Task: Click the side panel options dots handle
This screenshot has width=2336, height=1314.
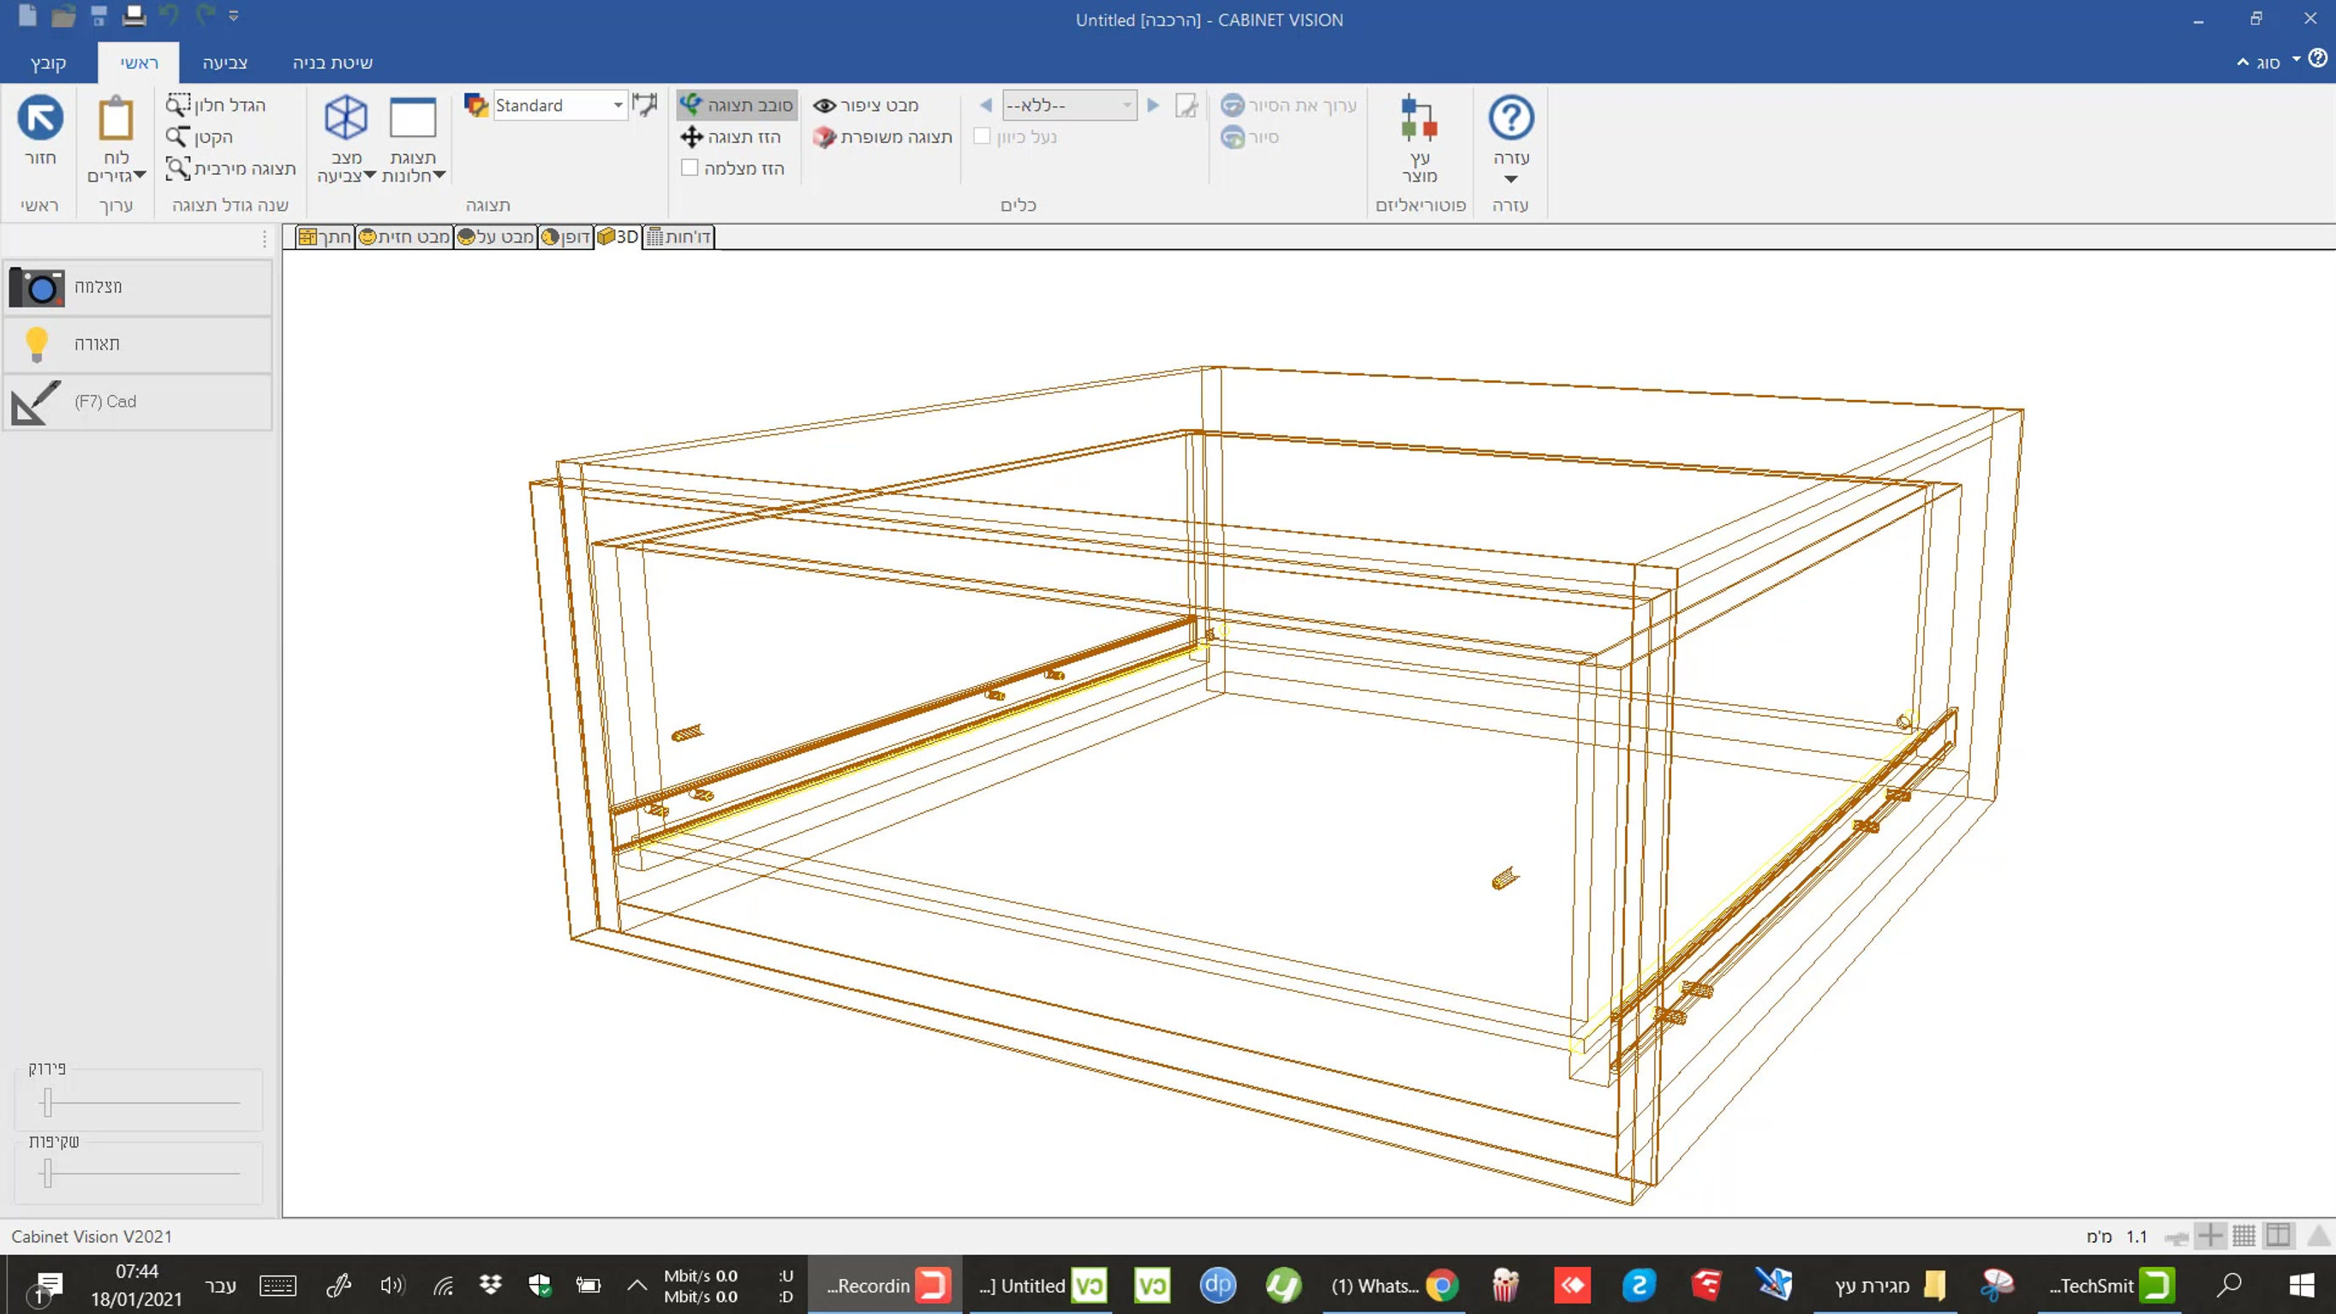Action: [264, 238]
